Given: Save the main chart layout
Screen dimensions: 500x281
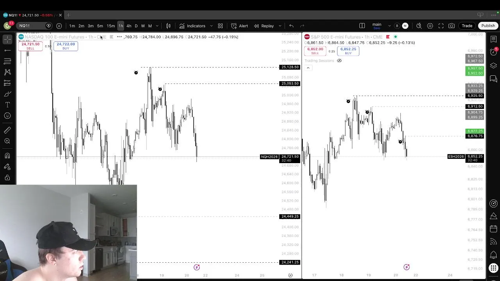Looking at the screenshot, I should tap(377, 26).
